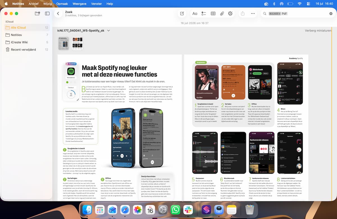Viewport: 337px width, 219px height.
Task: Expand the icNL177_040041_WS-Spotify_ok attachment chevron
Action: 108,31
